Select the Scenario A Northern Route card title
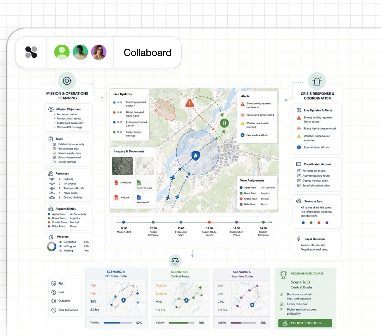 tap(116, 274)
